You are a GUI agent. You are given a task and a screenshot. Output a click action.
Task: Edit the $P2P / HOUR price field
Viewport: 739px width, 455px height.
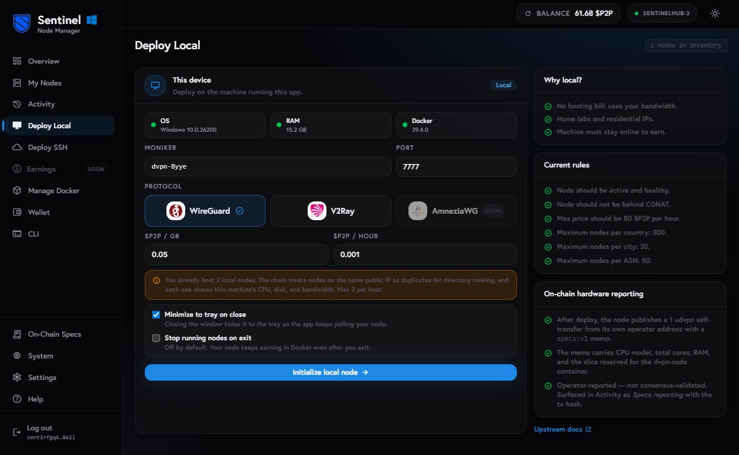[425, 255]
